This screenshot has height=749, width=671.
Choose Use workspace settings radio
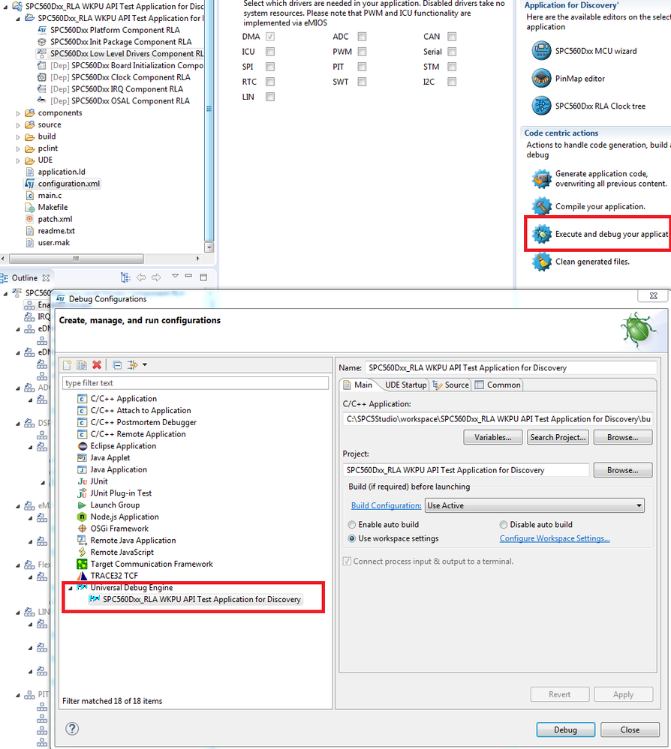coord(352,538)
